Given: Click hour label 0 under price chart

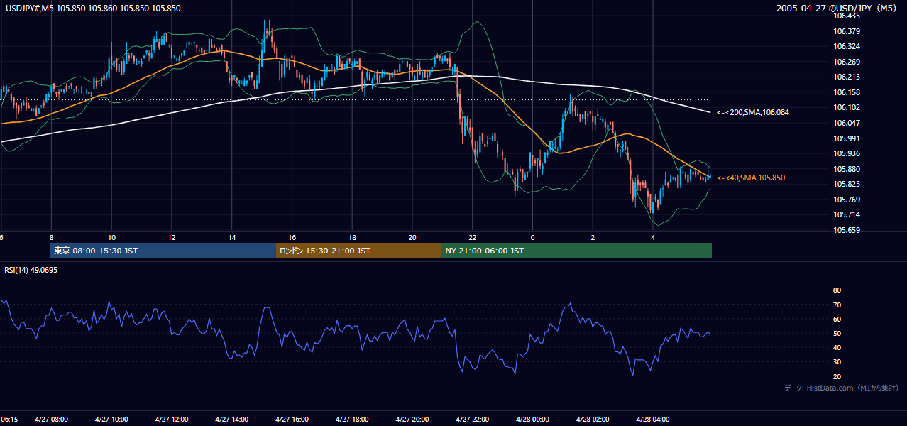Looking at the screenshot, I should coord(532,238).
